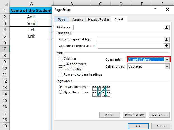
Task: Click the Rows to repeat collapse icon
Action: pyautogui.click(x=167, y=40)
